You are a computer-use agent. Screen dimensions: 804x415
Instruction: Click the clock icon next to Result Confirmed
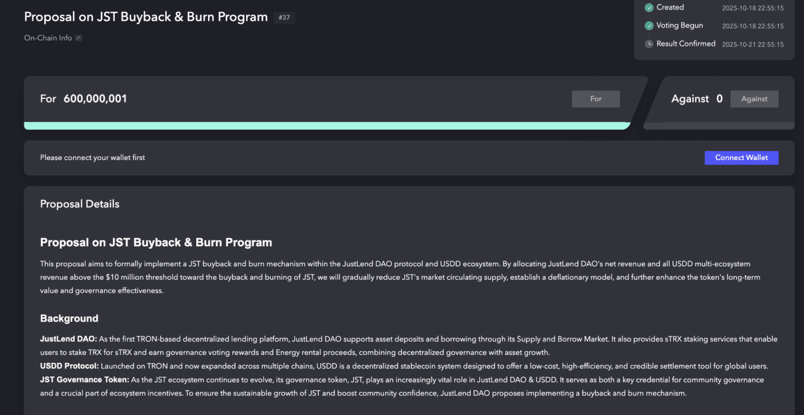649,44
